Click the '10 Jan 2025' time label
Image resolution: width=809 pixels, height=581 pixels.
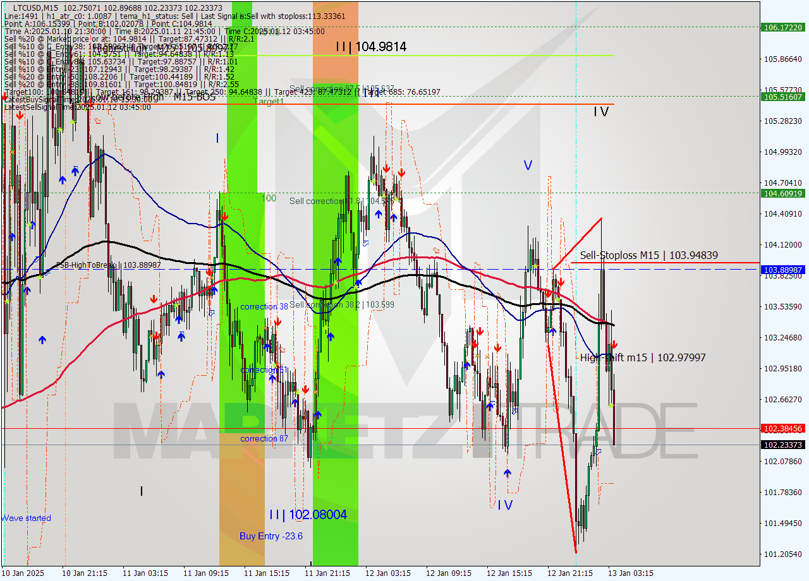point(23,573)
